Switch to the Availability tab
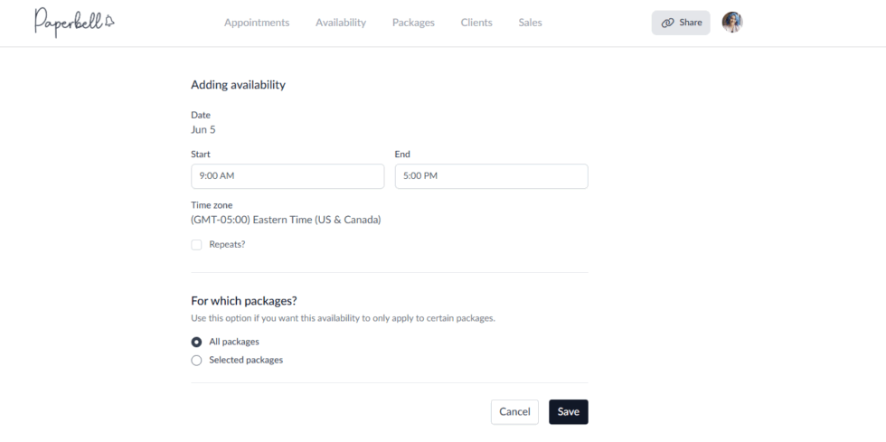 pyautogui.click(x=341, y=23)
